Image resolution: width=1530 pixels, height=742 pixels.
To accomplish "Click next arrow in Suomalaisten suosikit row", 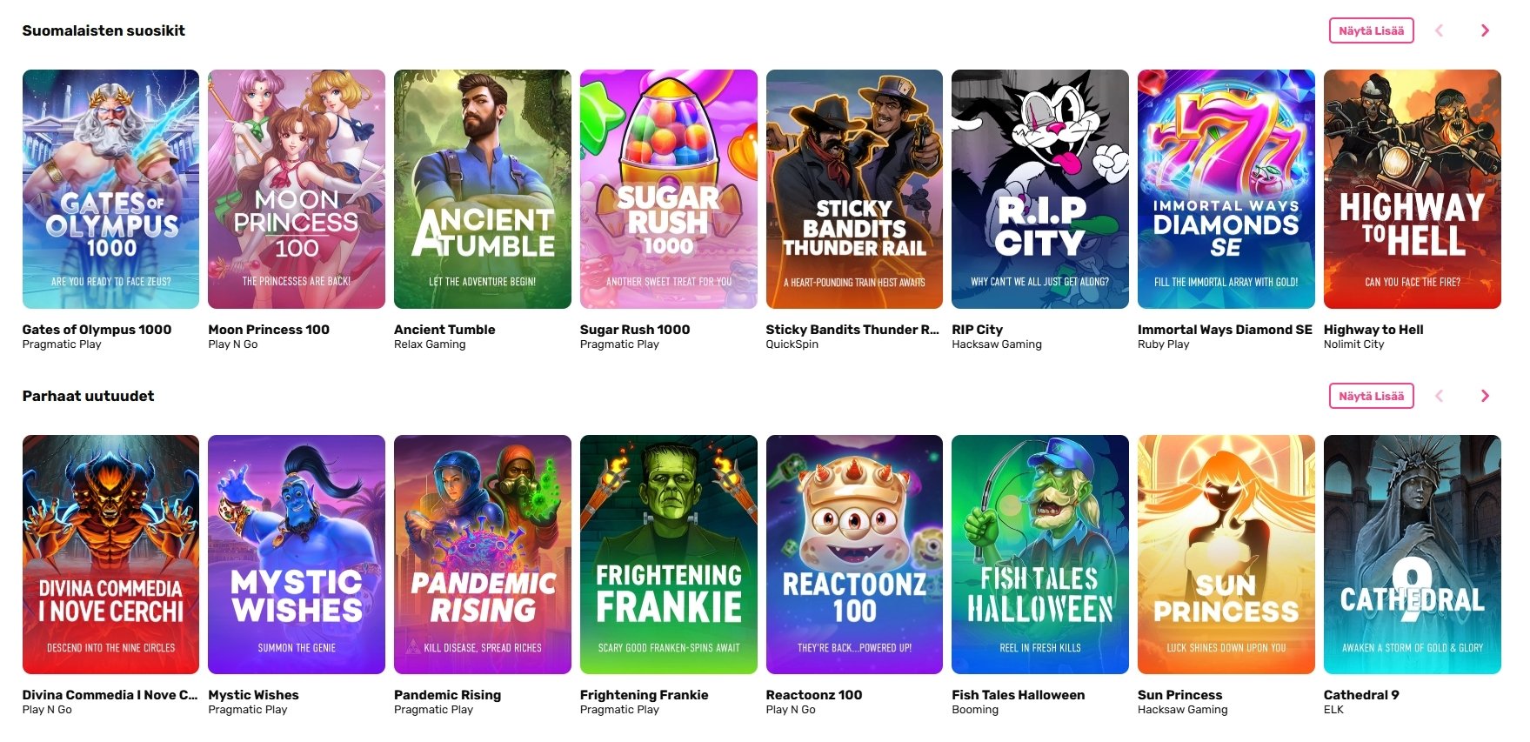I will pos(1485,30).
